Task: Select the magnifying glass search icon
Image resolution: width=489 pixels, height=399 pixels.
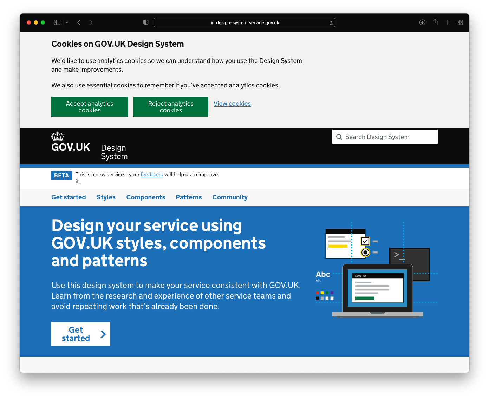Action: coord(339,137)
